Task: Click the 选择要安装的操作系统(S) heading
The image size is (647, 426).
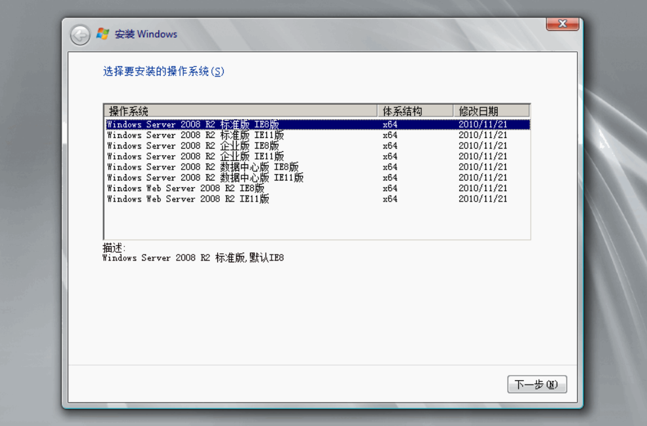Action: click(x=164, y=71)
